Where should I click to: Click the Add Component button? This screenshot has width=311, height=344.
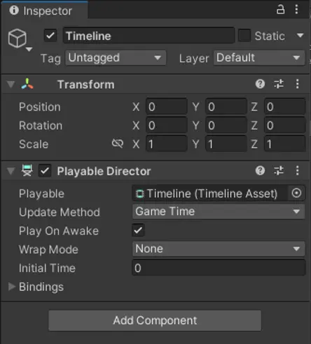(x=155, y=320)
